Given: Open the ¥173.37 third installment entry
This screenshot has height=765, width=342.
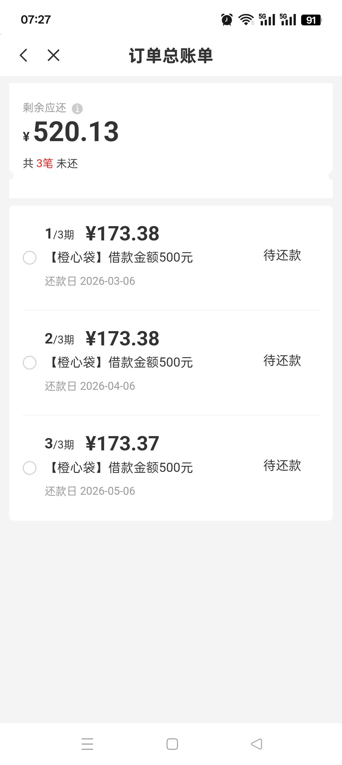Looking at the screenshot, I should pyautogui.click(x=122, y=443).
